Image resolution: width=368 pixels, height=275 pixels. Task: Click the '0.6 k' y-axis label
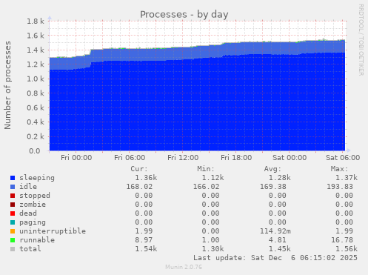pyautogui.click(x=36, y=107)
